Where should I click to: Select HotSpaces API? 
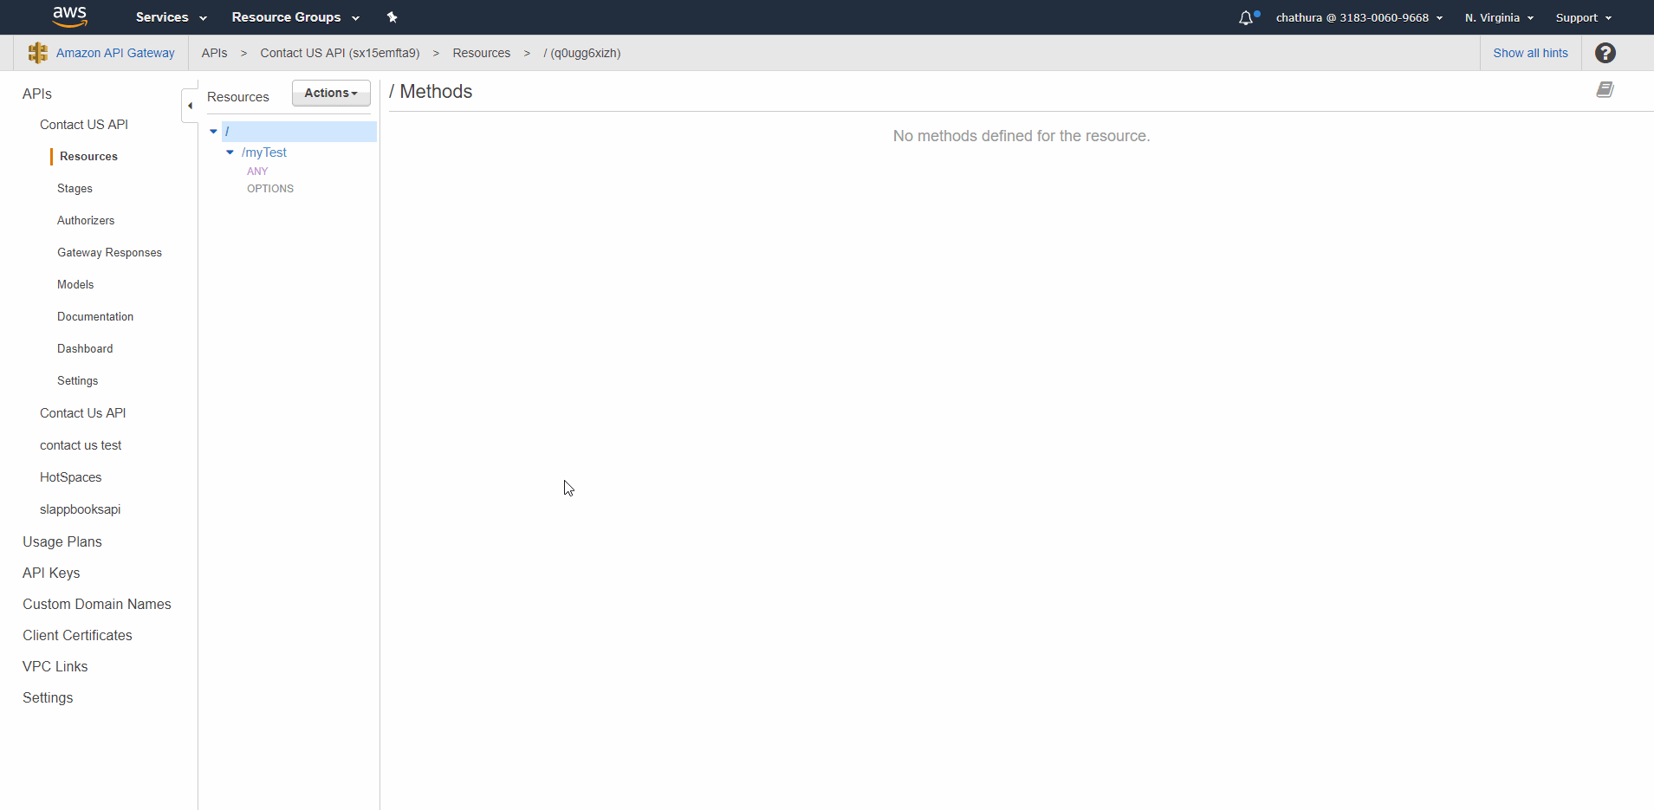(70, 477)
